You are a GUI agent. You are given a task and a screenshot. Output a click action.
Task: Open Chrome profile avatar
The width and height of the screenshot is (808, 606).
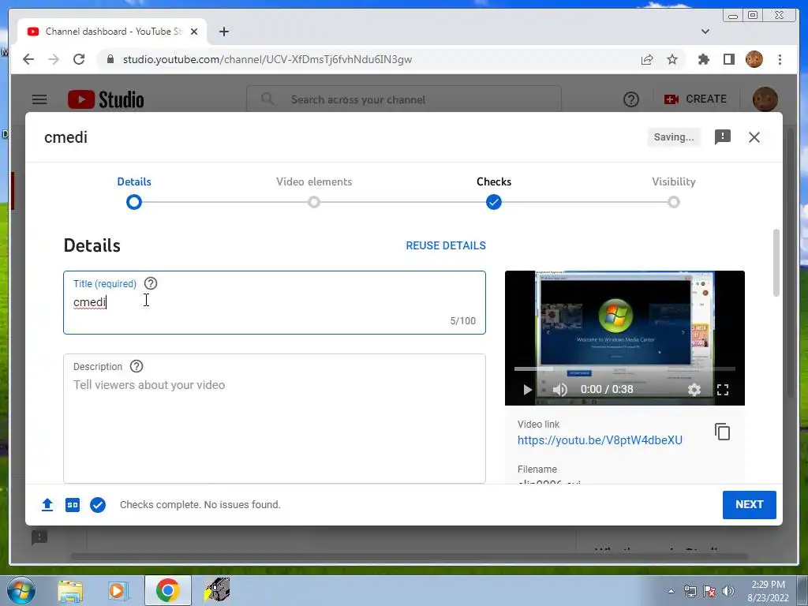tap(754, 59)
